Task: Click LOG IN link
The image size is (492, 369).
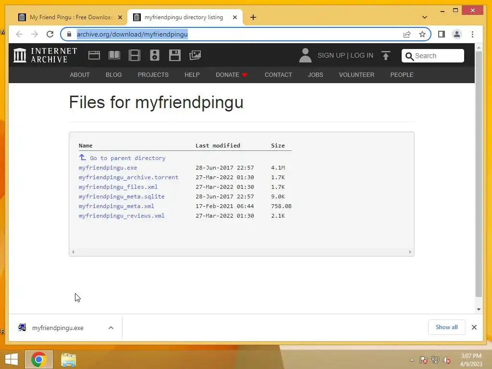Action: tap(362, 56)
